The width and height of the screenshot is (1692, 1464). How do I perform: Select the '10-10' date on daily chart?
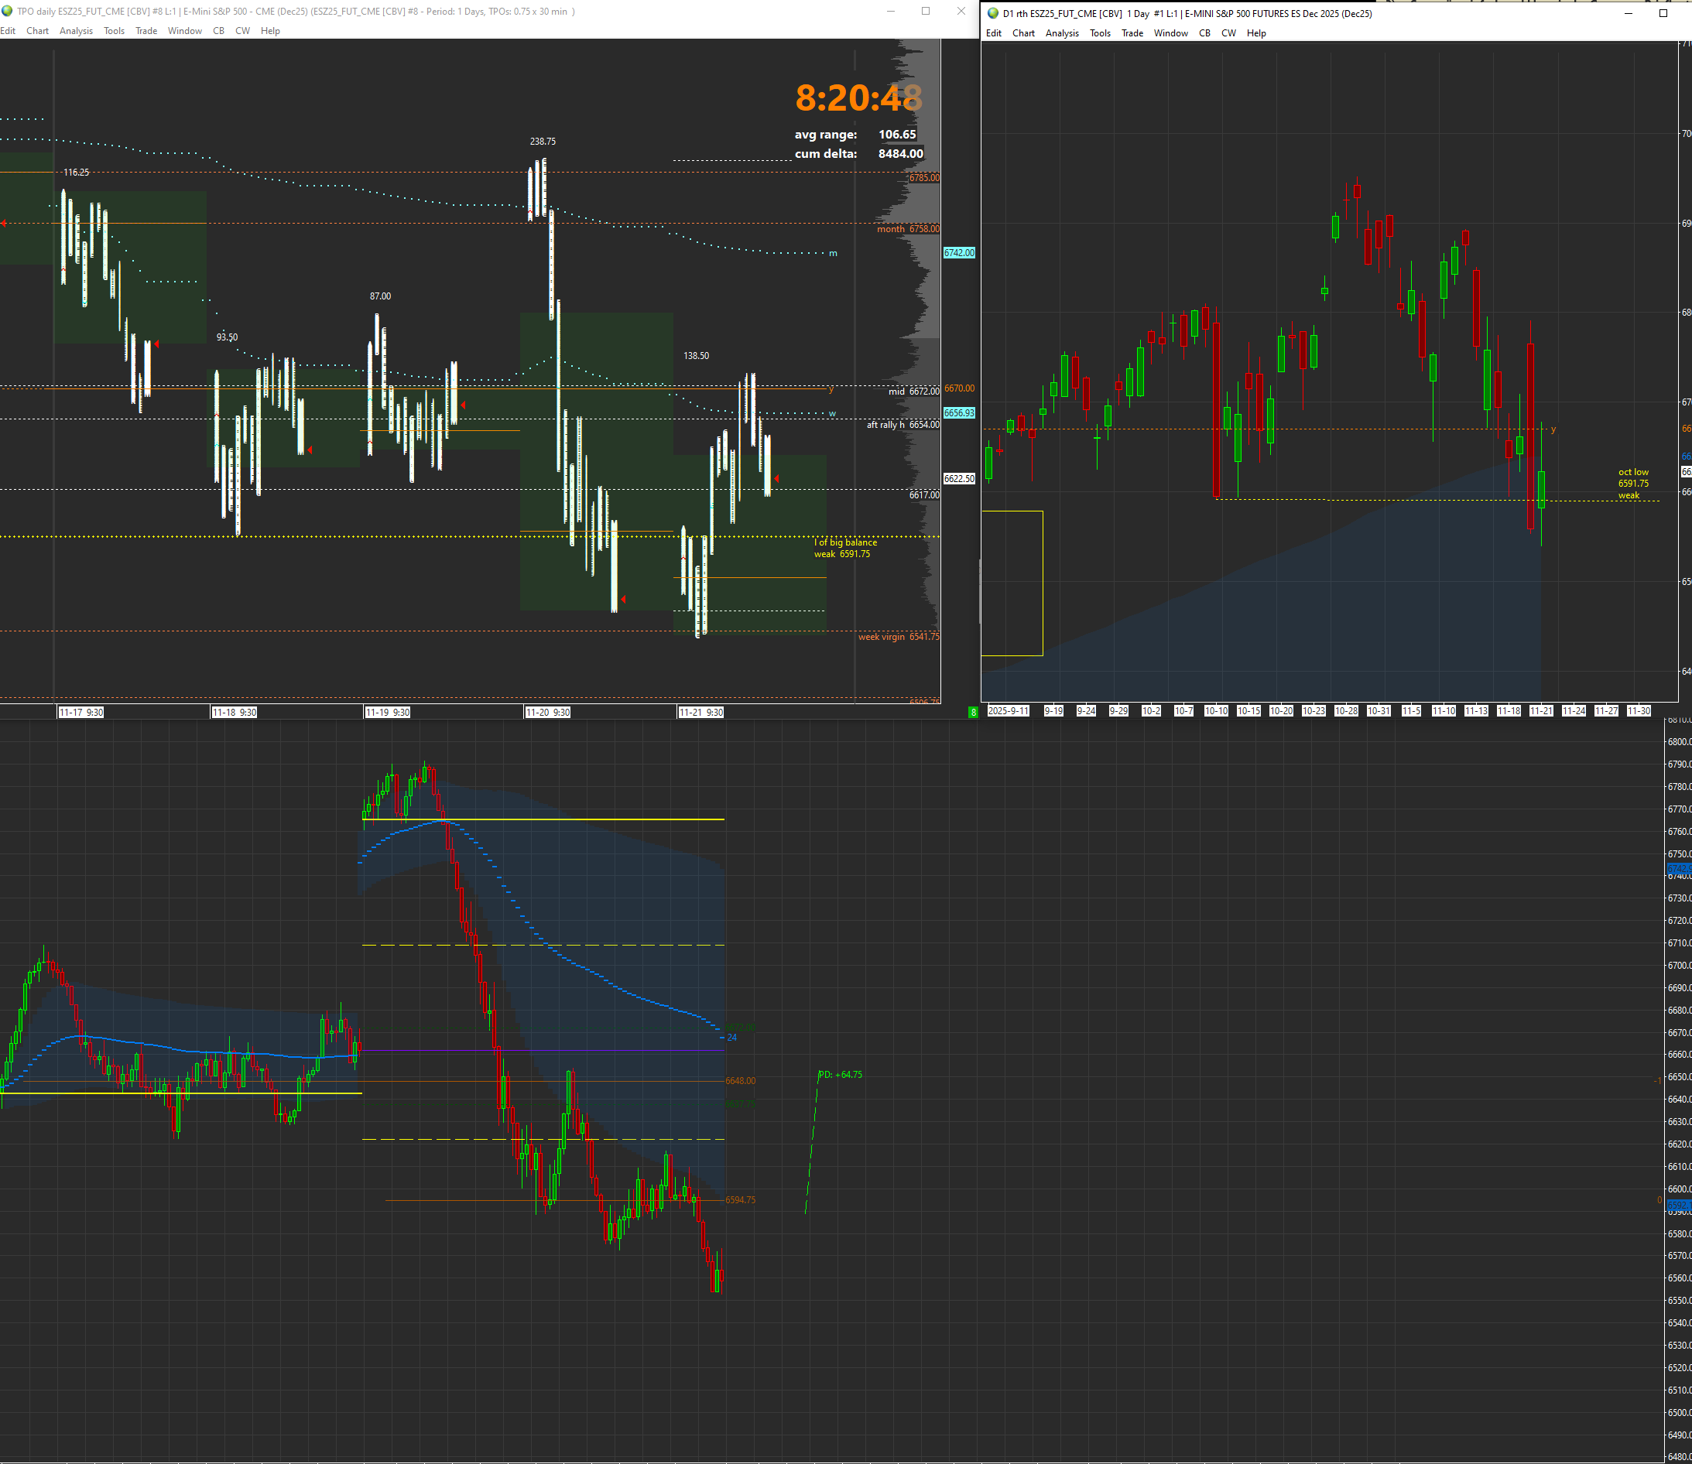(x=1217, y=711)
